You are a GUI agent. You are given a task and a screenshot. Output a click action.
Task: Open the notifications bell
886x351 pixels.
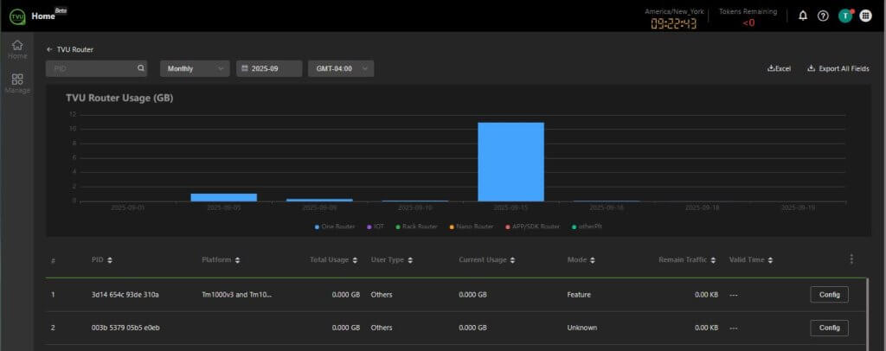point(803,16)
